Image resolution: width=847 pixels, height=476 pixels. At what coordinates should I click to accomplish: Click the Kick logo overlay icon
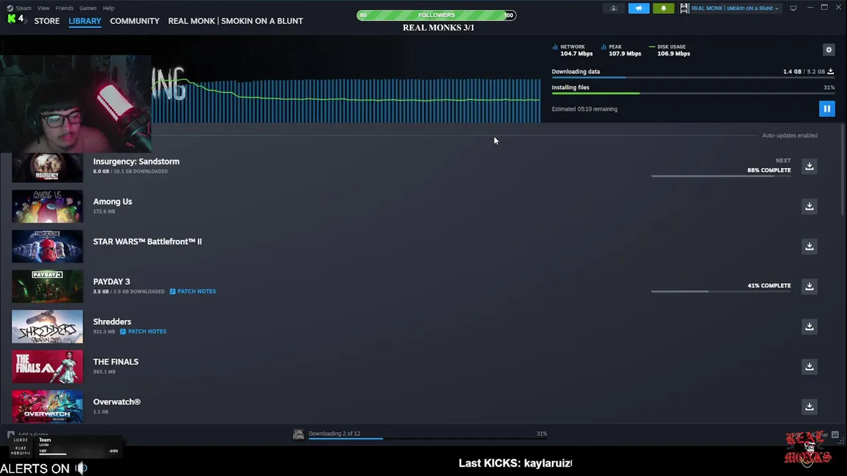[11, 19]
